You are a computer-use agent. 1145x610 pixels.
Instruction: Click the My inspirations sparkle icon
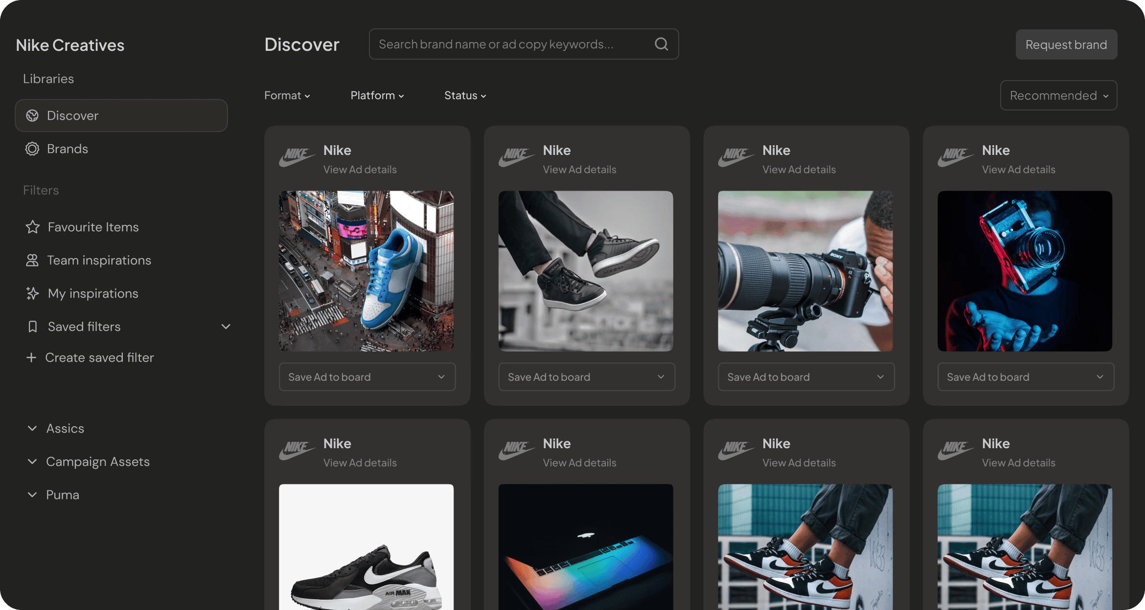[x=32, y=293]
